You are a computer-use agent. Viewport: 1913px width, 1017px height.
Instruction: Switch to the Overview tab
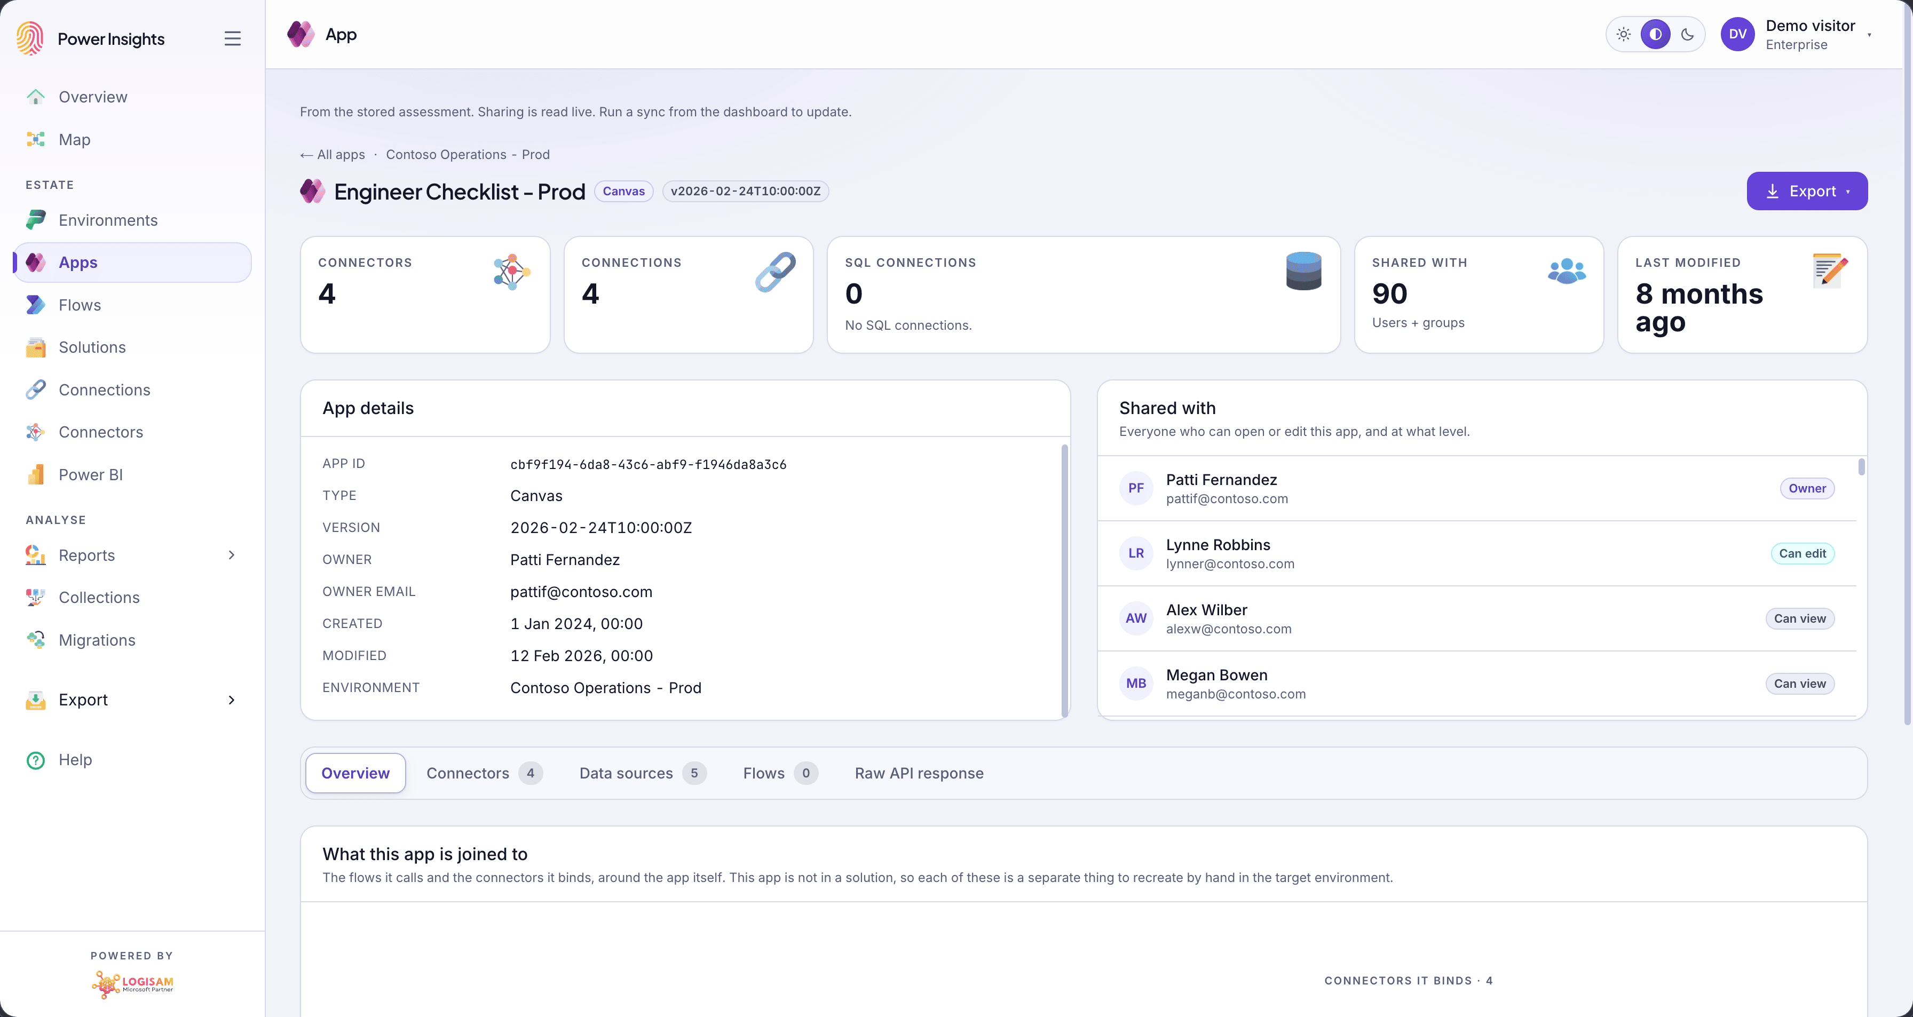click(x=355, y=773)
